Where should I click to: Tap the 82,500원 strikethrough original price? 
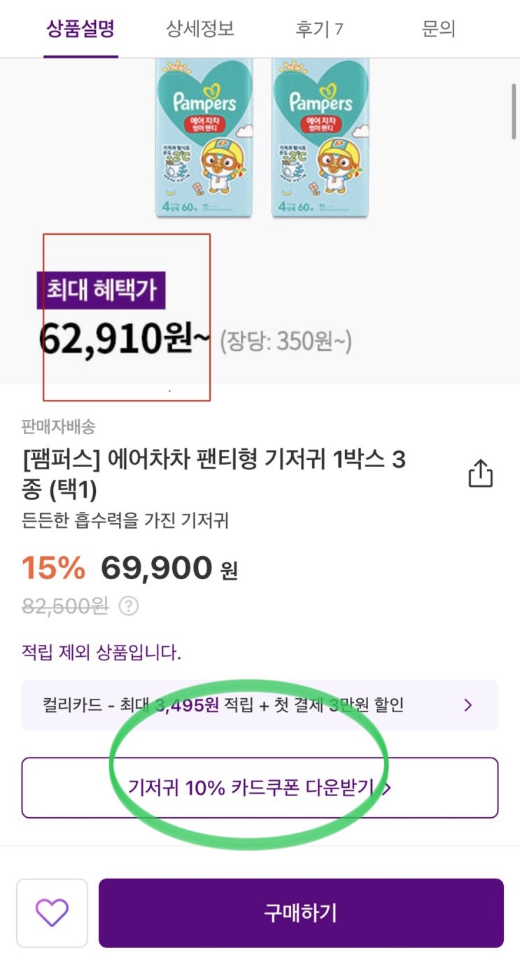(x=65, y=606)
